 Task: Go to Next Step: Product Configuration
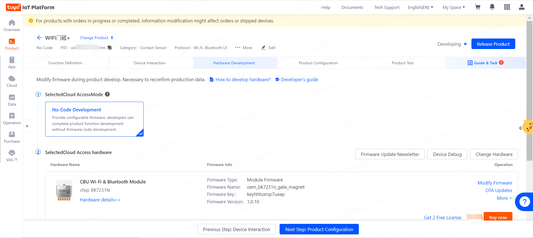click(319, 229)
